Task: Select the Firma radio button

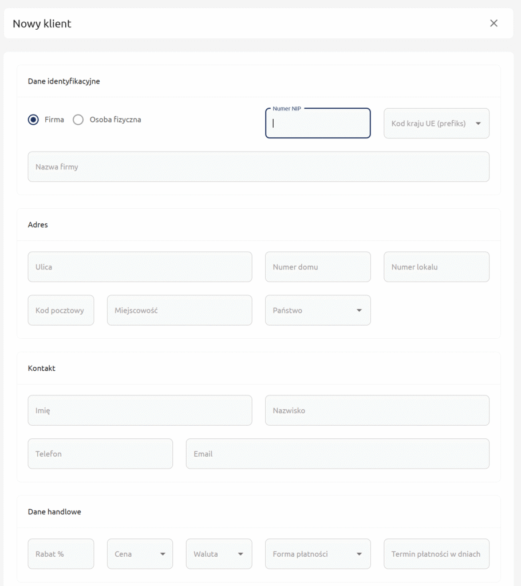Action: (x=34, y=120)
